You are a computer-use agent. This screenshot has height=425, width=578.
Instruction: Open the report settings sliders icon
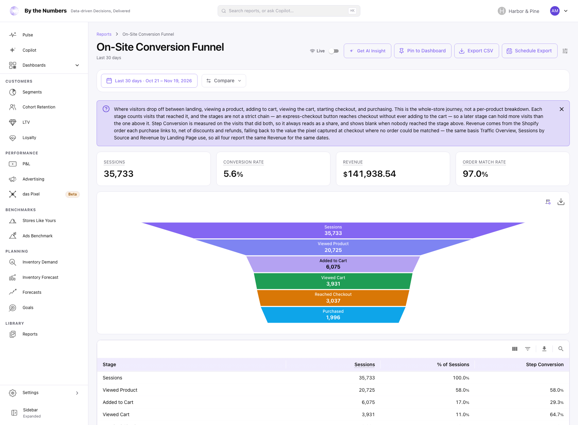tap(565, 51)
